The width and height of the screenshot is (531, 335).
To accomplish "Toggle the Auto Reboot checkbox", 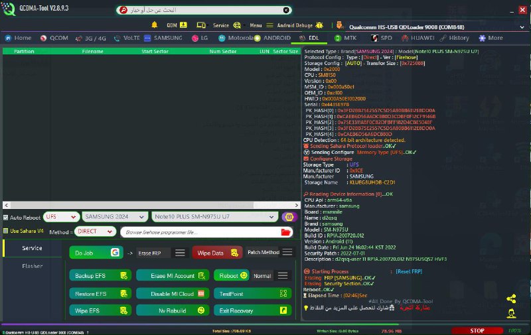I will pos(6,218).
